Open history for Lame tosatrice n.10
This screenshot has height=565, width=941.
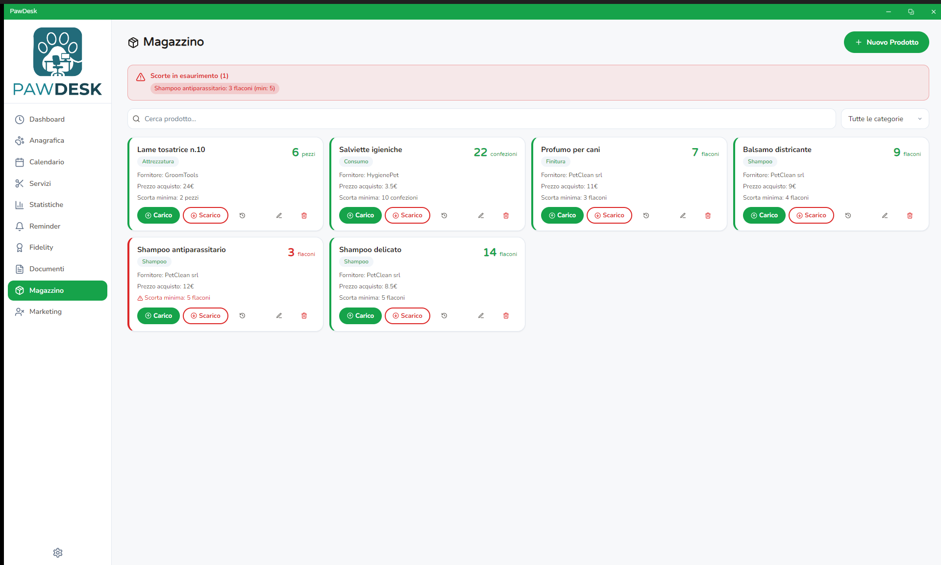pos(242,215)
